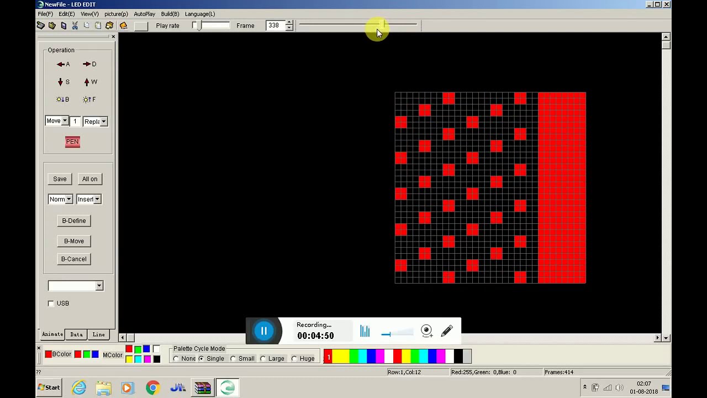Viewport: 707px width, 398px height.
Task: Open Internet Explorer from taskbar
Action: (x=79, y=387)
